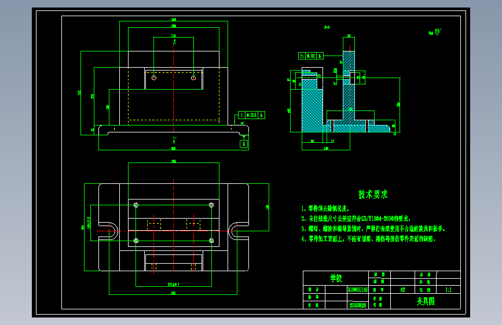Select the left bolt hole circle in front view
The width and height of the screenshot is (502, 325).
[153, 77]
